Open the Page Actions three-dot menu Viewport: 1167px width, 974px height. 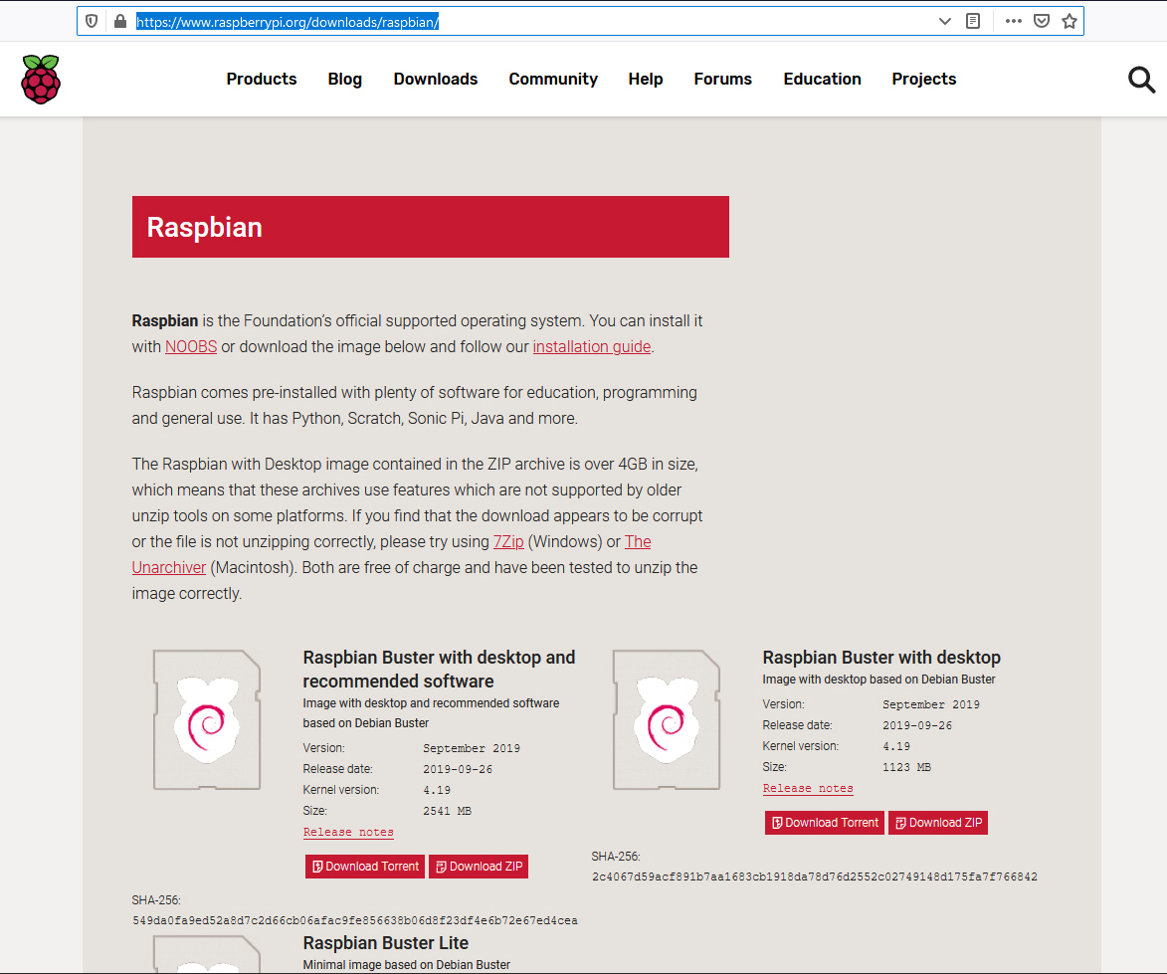pos(1013,20)
